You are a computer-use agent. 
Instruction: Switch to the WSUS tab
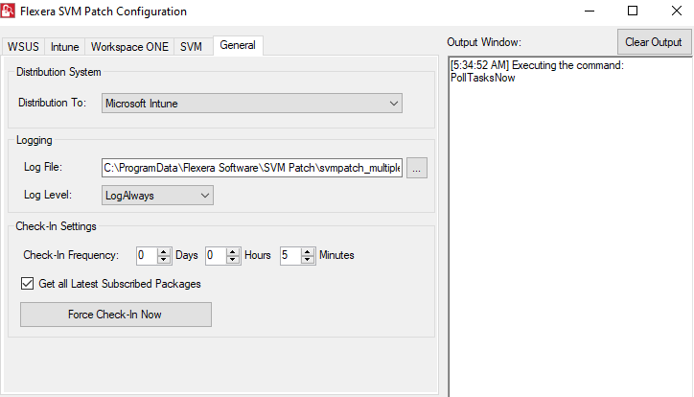click(x=23, y=46)
